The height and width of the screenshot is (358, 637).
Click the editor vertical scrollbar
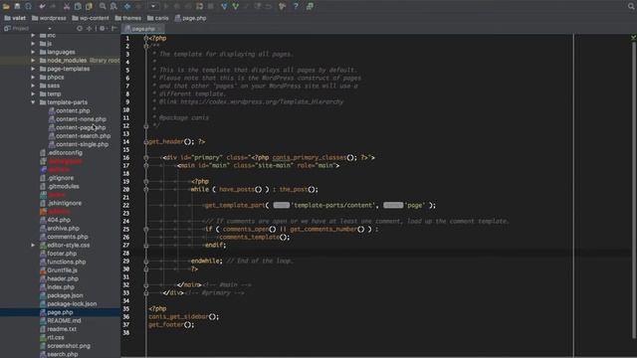634,189
